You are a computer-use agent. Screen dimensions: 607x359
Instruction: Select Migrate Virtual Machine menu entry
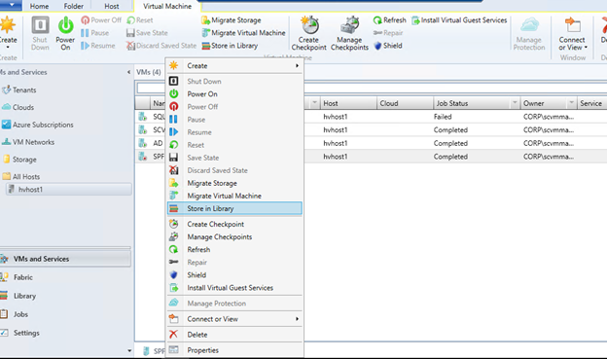(234, 196)
